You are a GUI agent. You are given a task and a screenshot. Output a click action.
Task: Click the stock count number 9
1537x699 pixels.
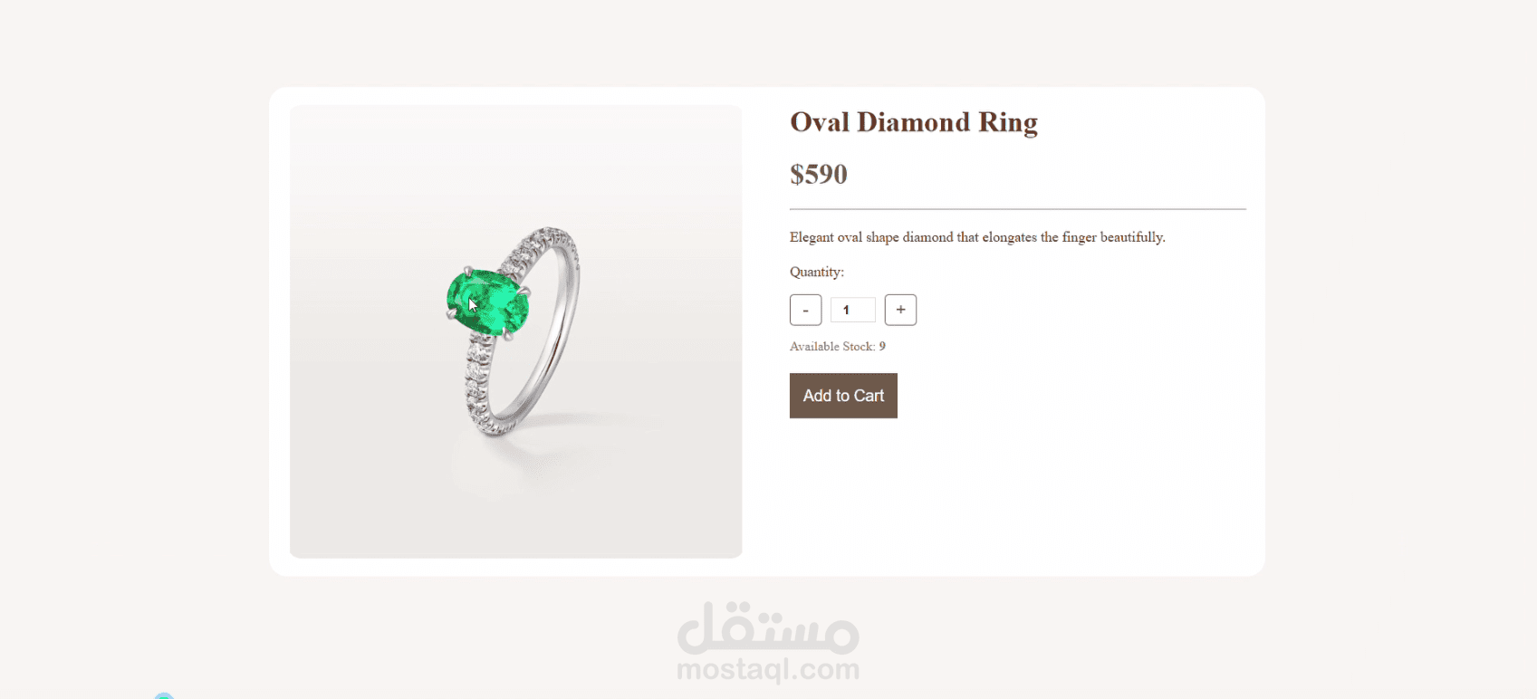(x=882, y=347)
